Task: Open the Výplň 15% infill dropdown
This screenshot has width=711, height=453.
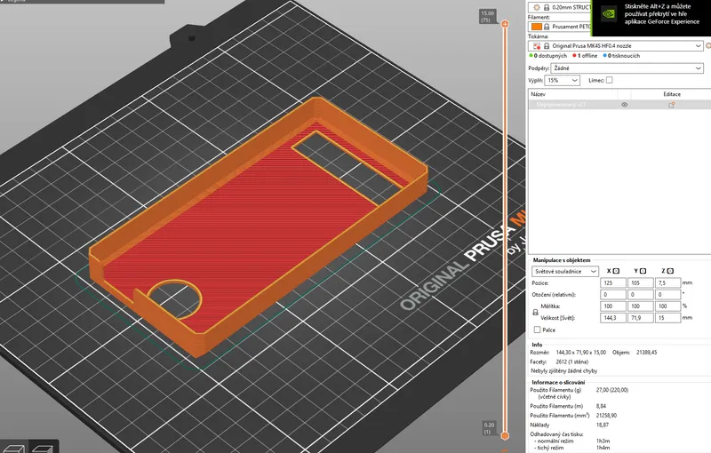Action: [562, 80]
